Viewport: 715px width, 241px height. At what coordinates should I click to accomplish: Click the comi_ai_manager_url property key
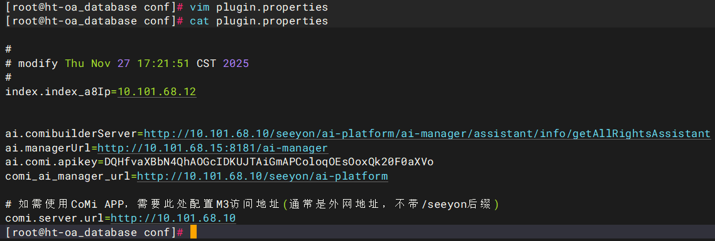point(67,176)
